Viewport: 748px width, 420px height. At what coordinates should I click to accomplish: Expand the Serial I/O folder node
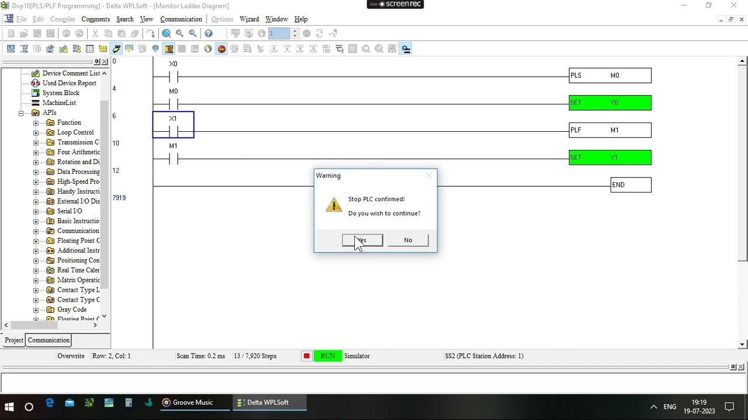coord(36,211)
